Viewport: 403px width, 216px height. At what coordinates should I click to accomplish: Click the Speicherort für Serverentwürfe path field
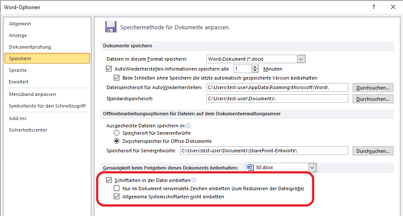click(x=264, y=151)
